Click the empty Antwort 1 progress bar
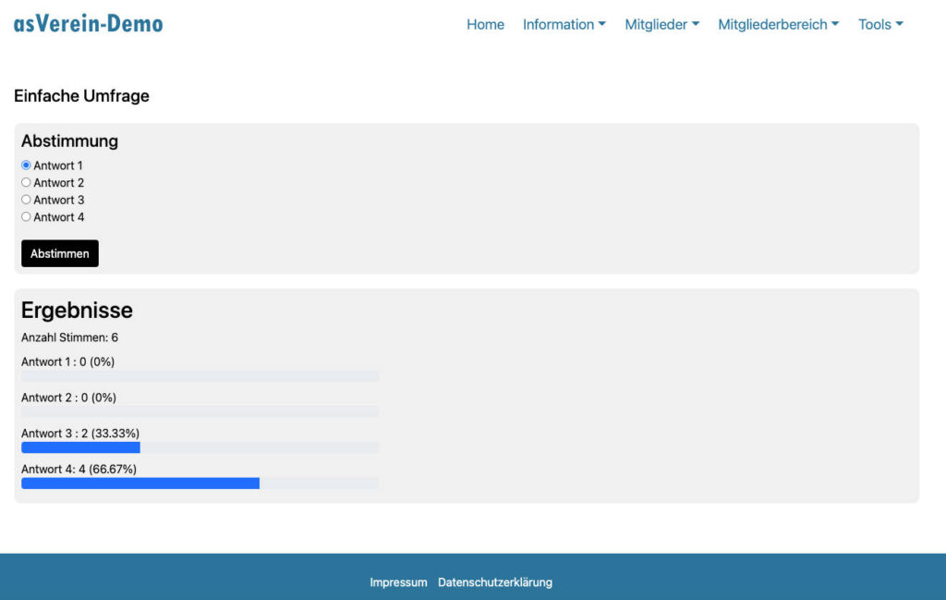 click(x=199, y=376)
